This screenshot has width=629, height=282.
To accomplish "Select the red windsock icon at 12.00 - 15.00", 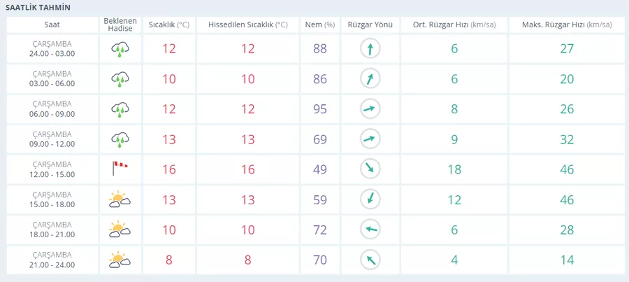I will [120, 169].
